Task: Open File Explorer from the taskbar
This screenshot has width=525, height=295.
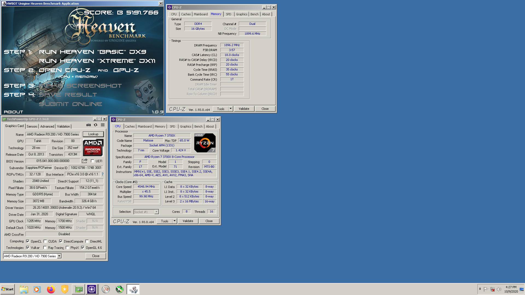Action: (x=24, y=289)
